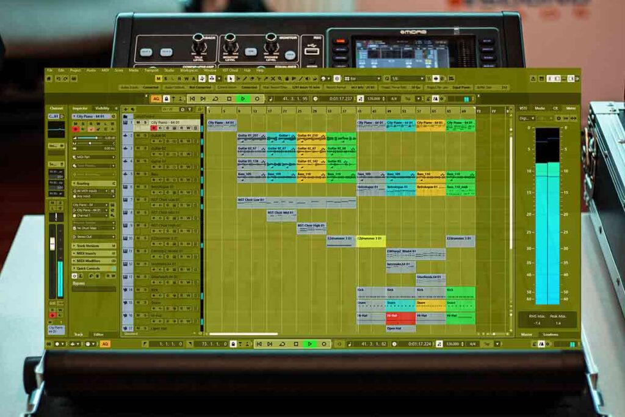
Task: Toggle the orange AQ auto-quantize button at top
Action: 156,98
